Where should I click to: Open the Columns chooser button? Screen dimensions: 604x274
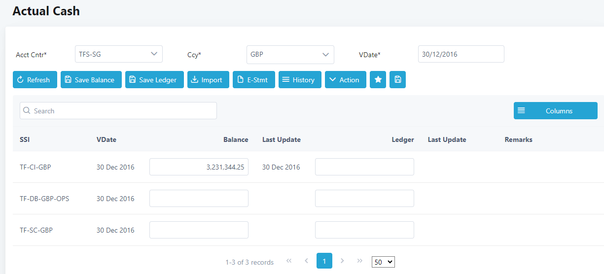pyautogui.click(x=555, y=111)
